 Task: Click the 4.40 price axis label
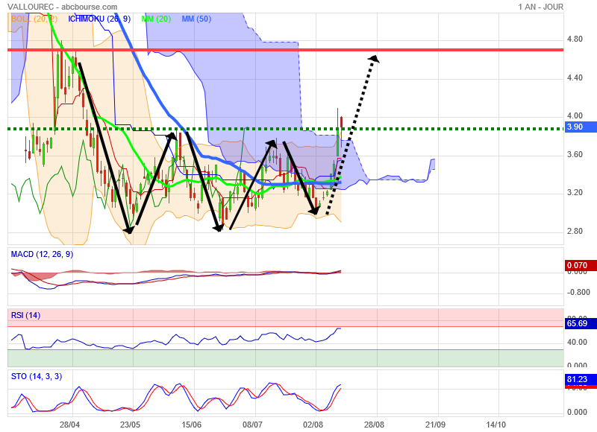(575, 78)
